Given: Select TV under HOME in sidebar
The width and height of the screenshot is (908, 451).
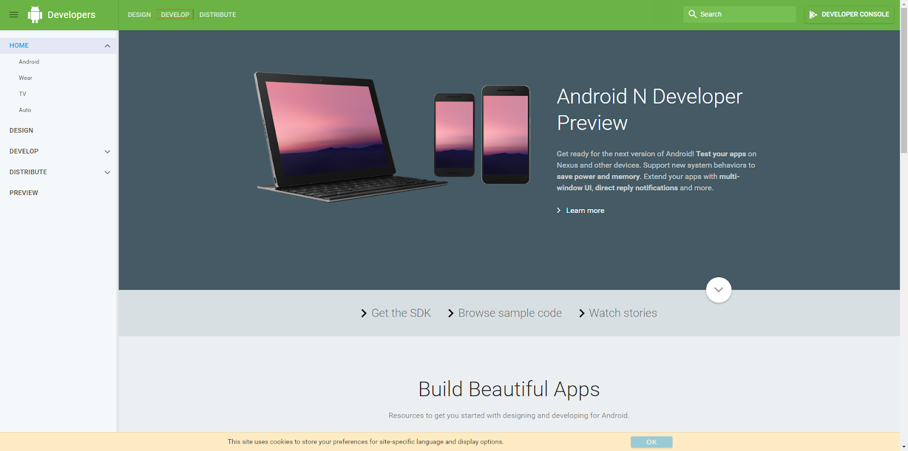Looking at the screenshot, I should 23,94.
